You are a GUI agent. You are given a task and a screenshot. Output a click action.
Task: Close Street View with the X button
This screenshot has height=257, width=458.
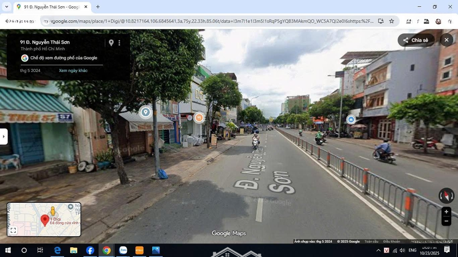coord(446,40)
